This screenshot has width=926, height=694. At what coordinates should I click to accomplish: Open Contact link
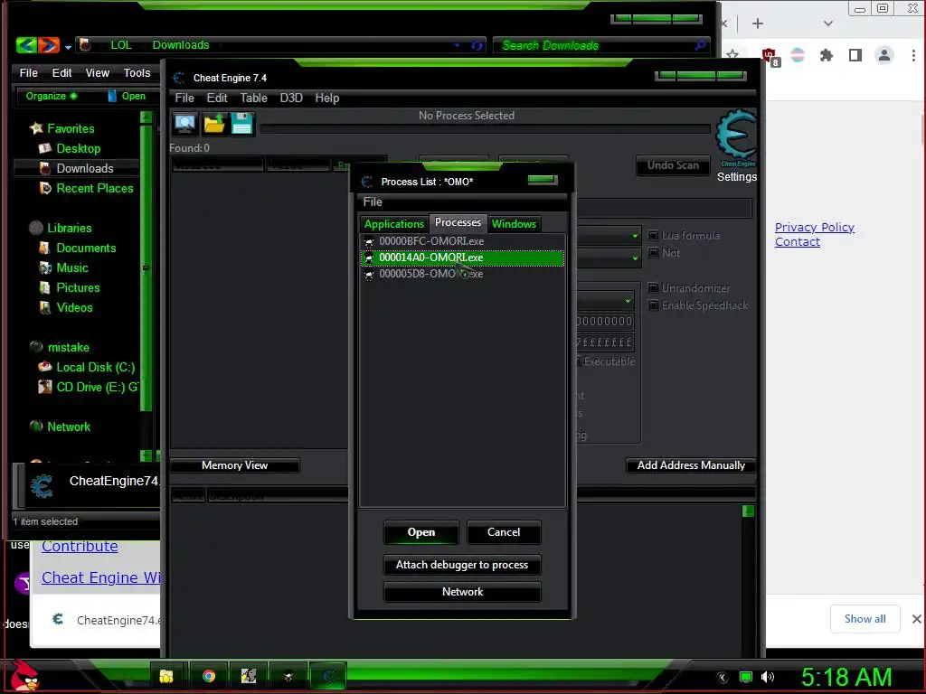(x=798, y=242)
